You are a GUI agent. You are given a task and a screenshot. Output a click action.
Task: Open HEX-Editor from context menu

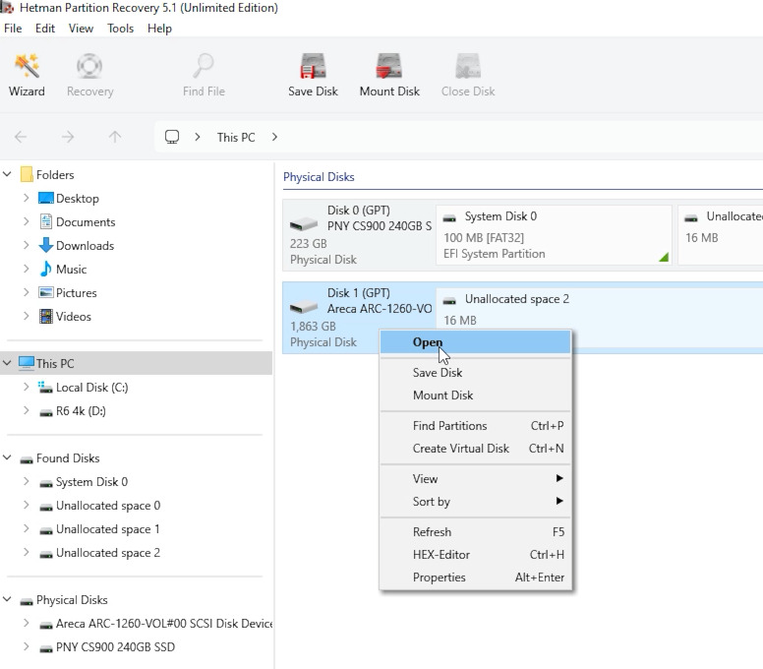click(x=475, y=555)
